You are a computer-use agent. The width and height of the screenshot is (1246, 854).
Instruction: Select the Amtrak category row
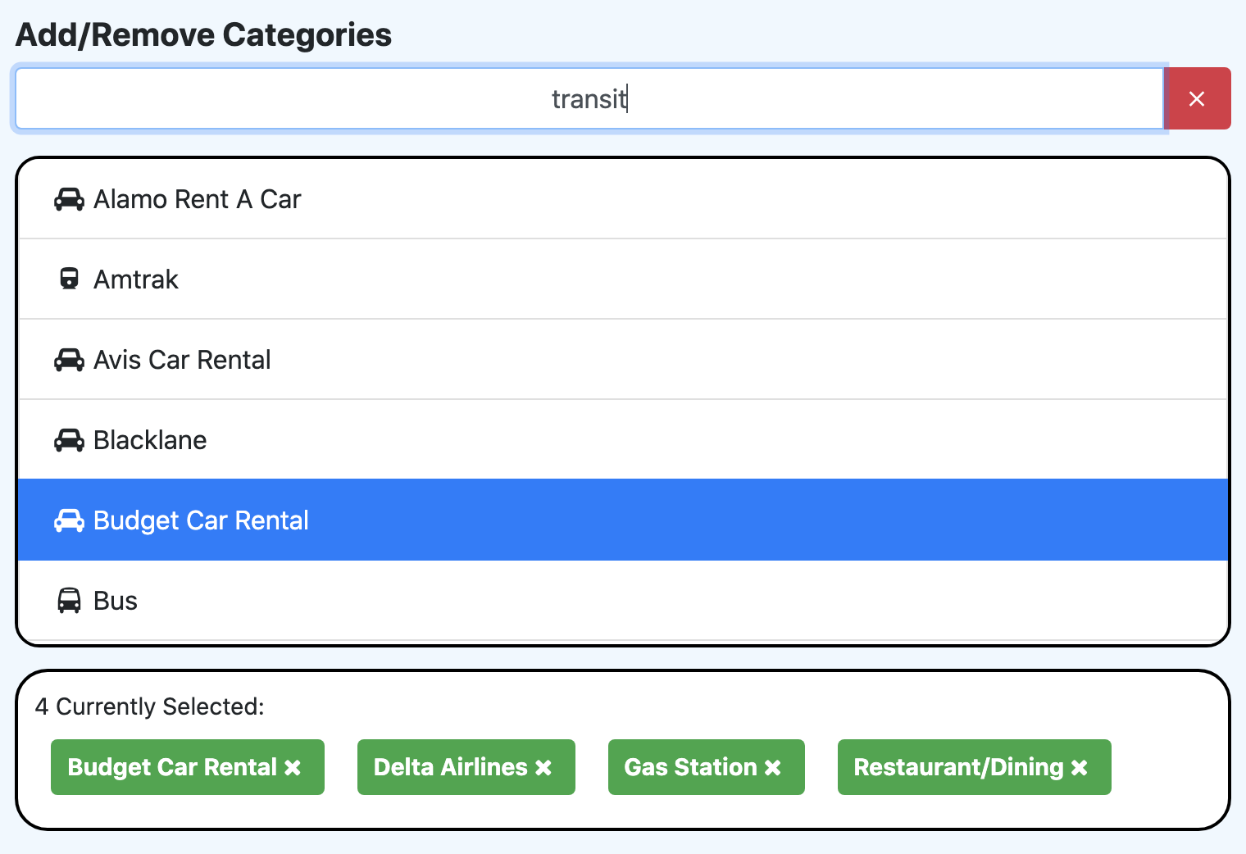coord(622,279)
